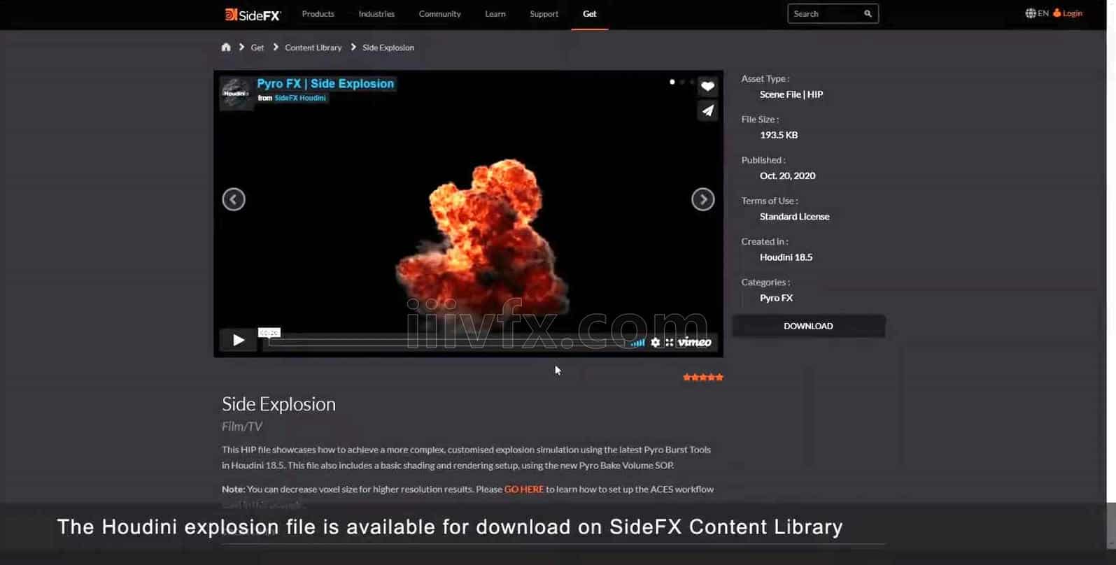
Task: Open the Products menu
Action: 318,14
